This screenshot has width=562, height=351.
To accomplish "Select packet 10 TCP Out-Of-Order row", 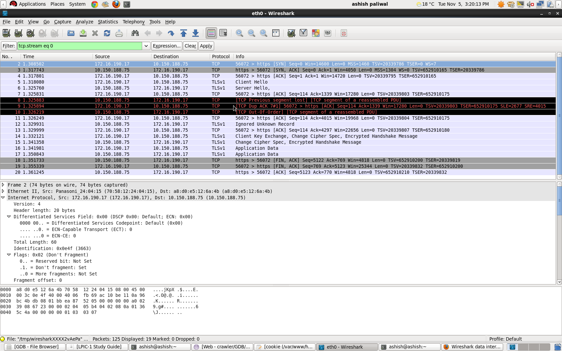I will [278, 112].
